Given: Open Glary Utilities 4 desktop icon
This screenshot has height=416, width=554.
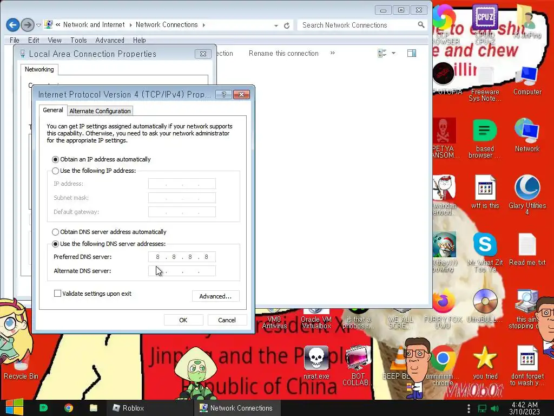Looking at the screenshot, I should point(527,194).
